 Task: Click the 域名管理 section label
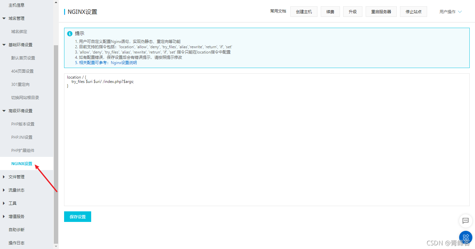(x=17, y=18)
